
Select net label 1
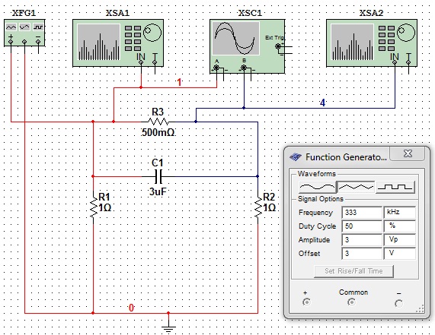tap(180, 83)
